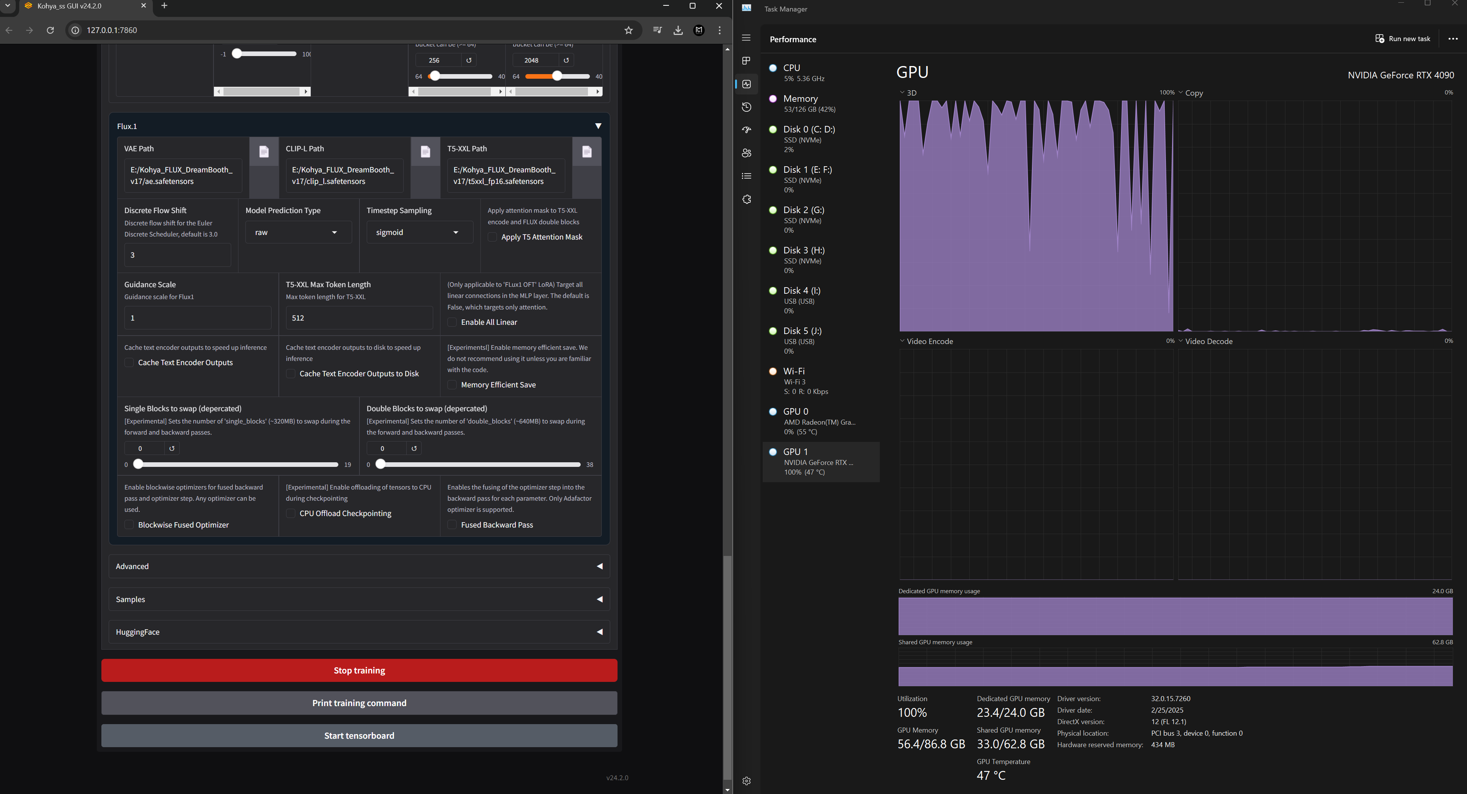Open Task Manager Services icon
The image size is (1467, 794).
[x=747, y=199]
